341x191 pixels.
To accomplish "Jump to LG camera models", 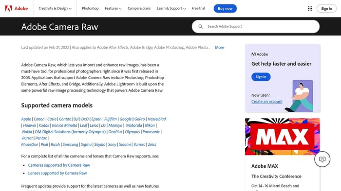I will (x=103, y=125).
